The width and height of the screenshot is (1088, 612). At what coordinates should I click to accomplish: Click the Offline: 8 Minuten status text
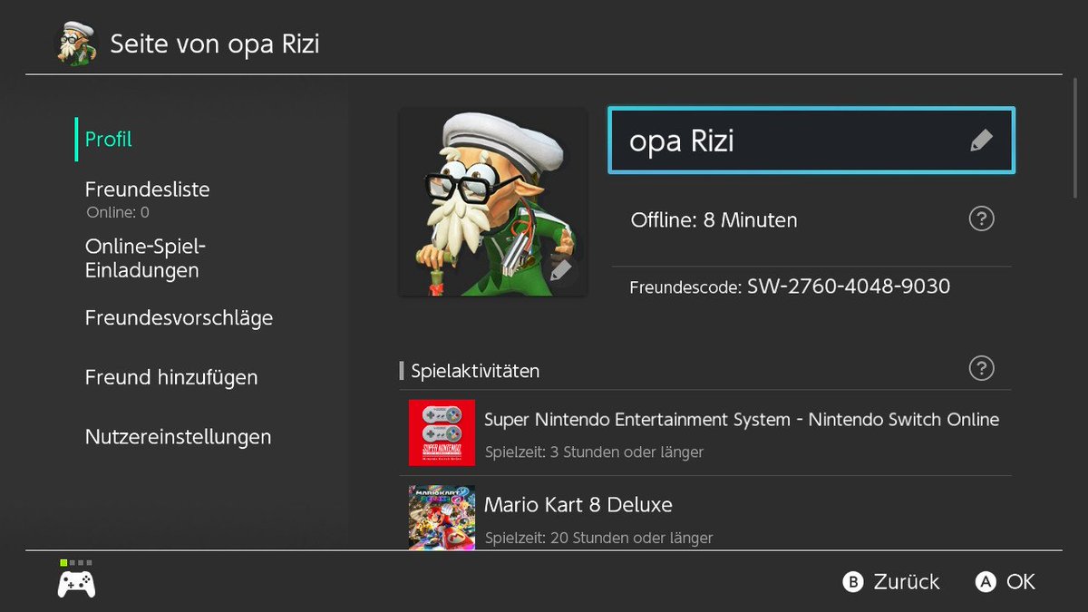click(714, 219)
